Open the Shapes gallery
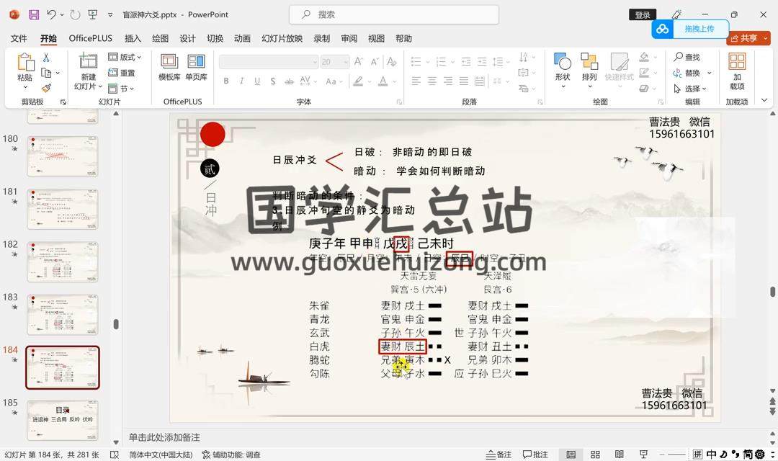Screen dimensions: 778x461 tap(563, 70)
